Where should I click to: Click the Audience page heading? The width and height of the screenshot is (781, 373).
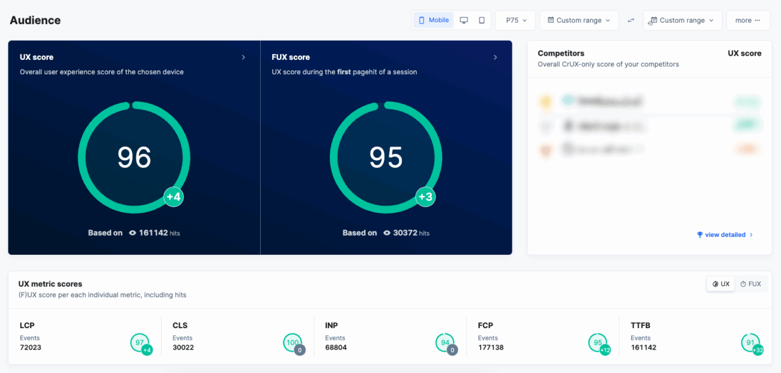[x=35, y=20]
